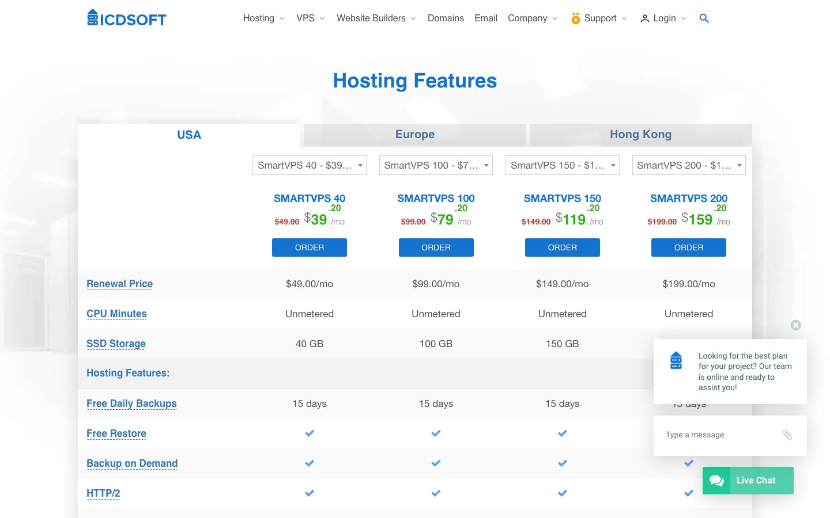Open the search magnifier icon

tap(704, 18)
